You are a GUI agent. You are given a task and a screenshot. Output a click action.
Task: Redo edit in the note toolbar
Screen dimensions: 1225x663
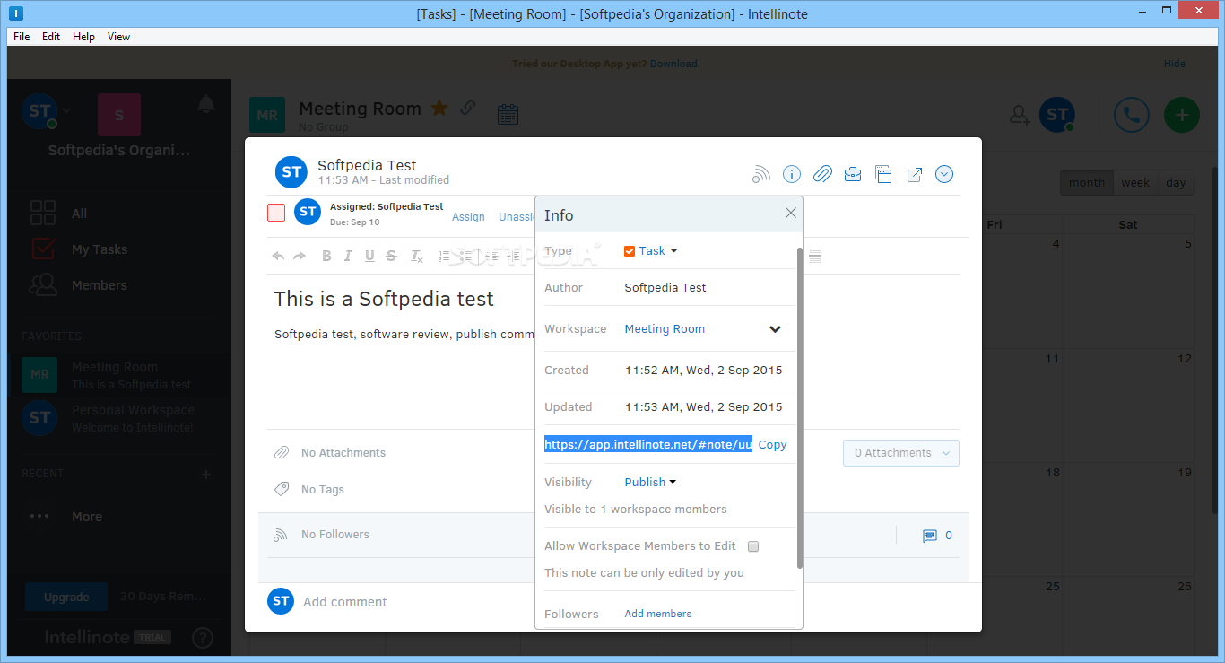click(300, 257)
